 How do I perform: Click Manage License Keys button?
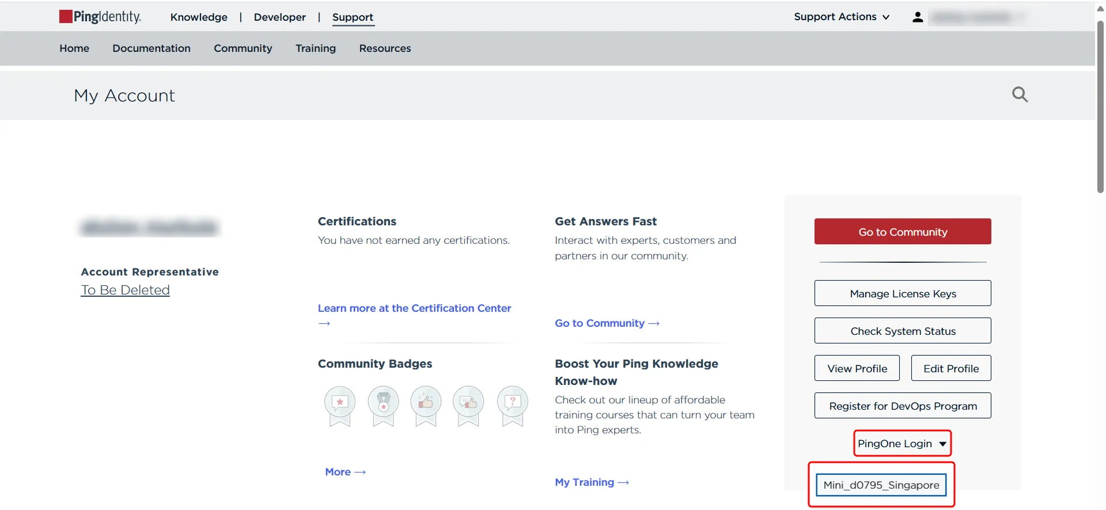pyautogui.click(x=903, y=293)
